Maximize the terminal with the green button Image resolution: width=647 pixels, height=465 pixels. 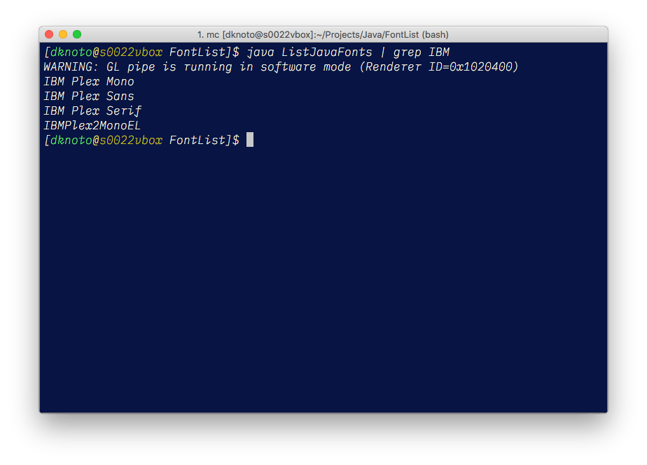[77, 34]
